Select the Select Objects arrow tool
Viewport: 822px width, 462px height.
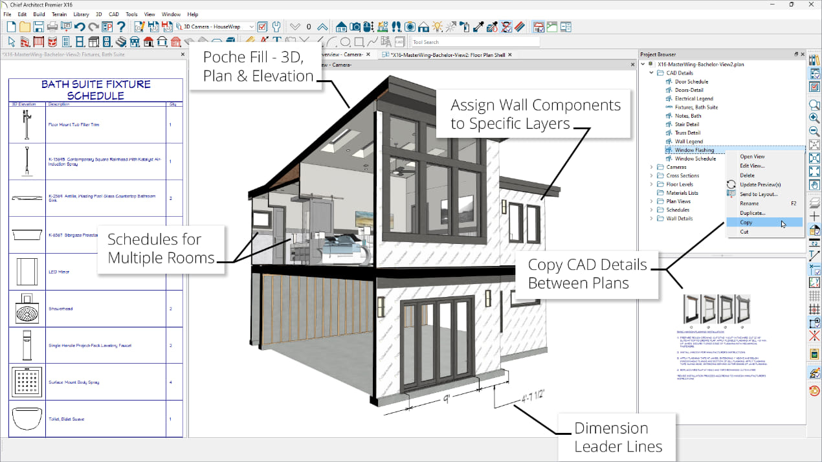(11, 41)
